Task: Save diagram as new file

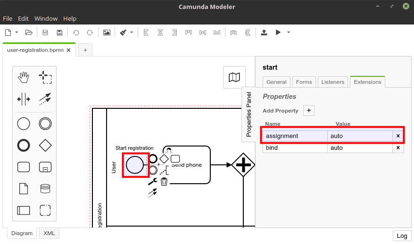Action: [59, 33]
